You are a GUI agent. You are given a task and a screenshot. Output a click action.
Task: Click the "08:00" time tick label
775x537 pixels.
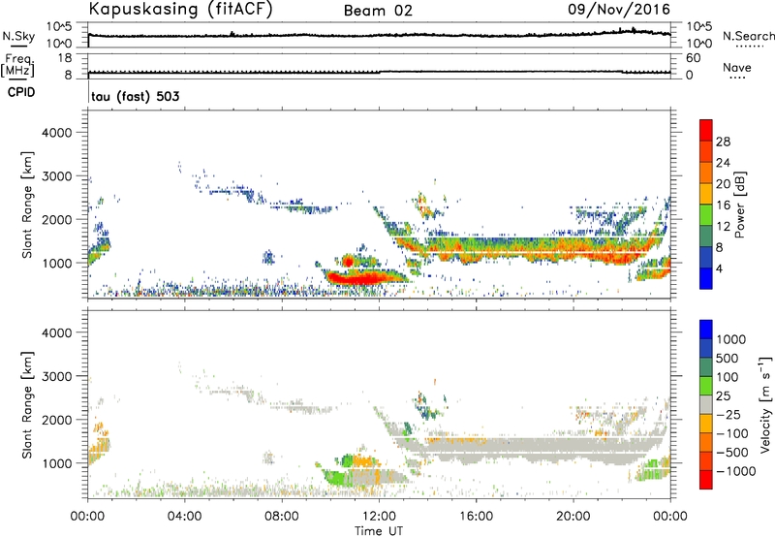[x=282, y=517]
